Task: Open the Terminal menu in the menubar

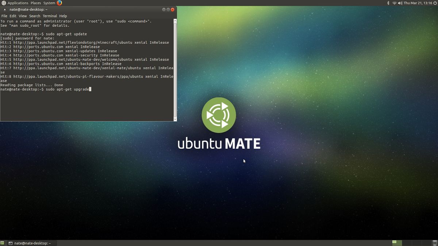Action: click(50, 16)
